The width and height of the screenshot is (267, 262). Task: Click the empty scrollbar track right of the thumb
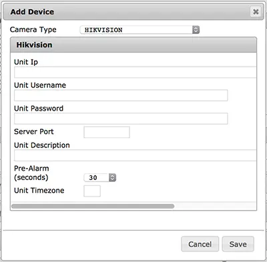click(x=215, y=206)
